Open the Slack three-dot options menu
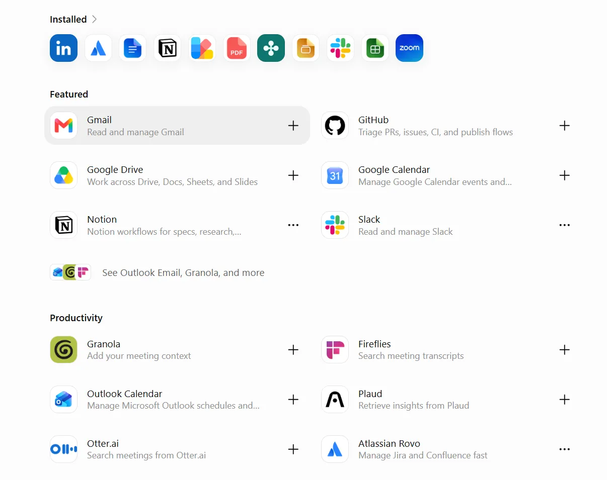This screenshot has height=480, width=607. [565, 225]
